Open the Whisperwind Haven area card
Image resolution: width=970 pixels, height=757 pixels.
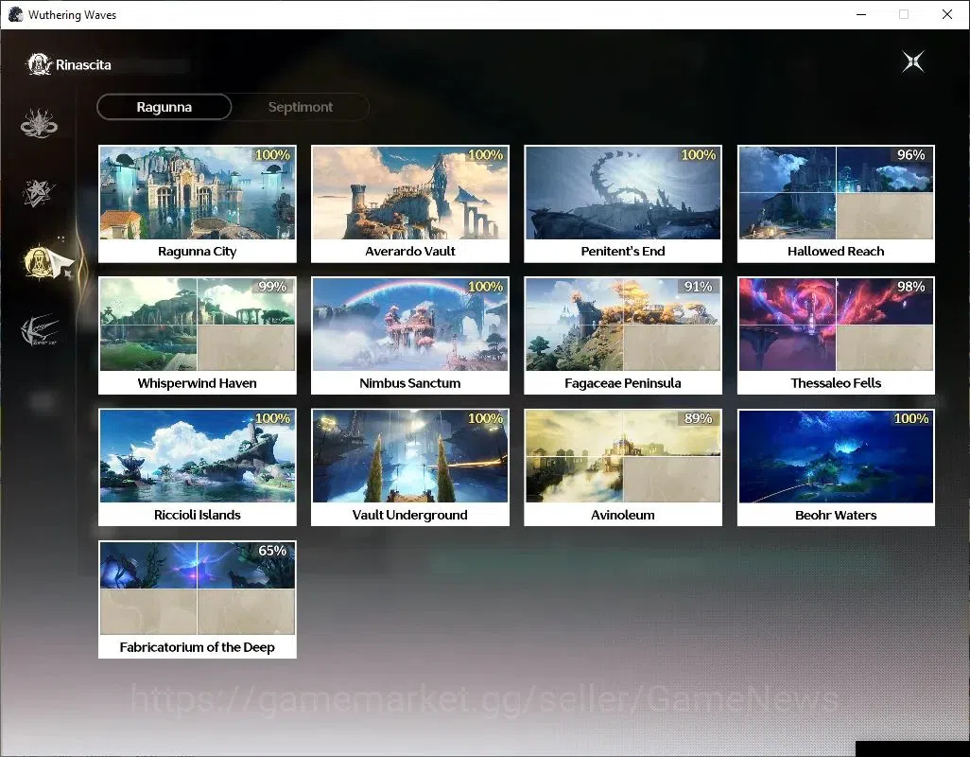click(198, 336)
